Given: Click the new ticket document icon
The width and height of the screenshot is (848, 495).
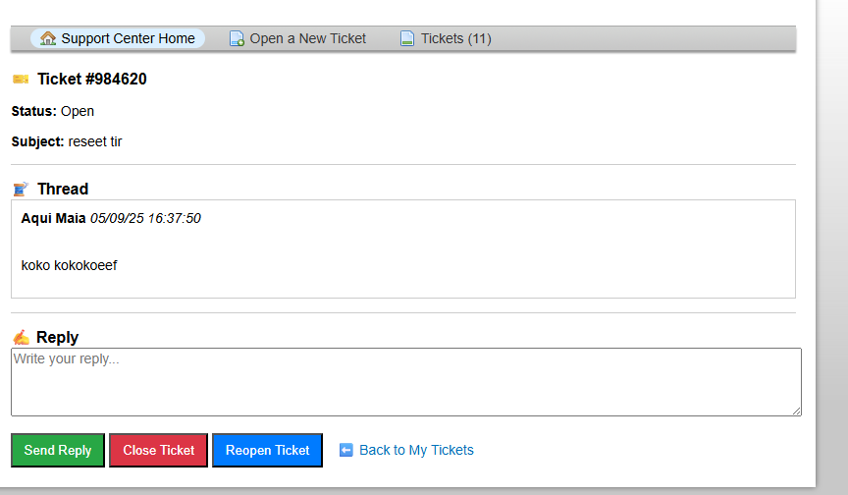Looking at the screenshot, I should (237, 39).
